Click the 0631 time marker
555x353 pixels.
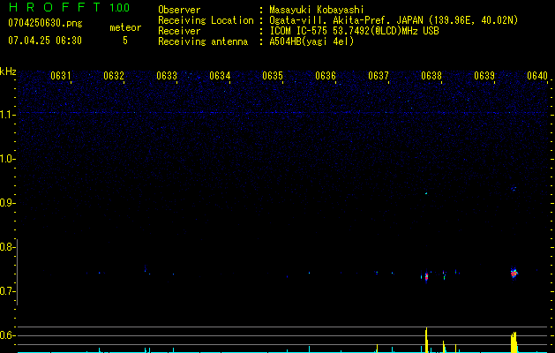click(x=61, y=76)
